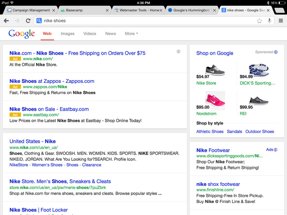Start voice search with the microphone icon

pyautogui.click(x=269, y=21)
